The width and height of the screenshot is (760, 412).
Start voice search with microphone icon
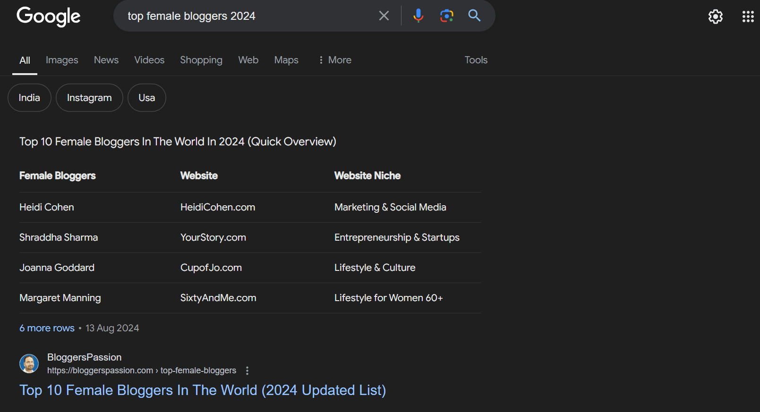tap(418, 16)
